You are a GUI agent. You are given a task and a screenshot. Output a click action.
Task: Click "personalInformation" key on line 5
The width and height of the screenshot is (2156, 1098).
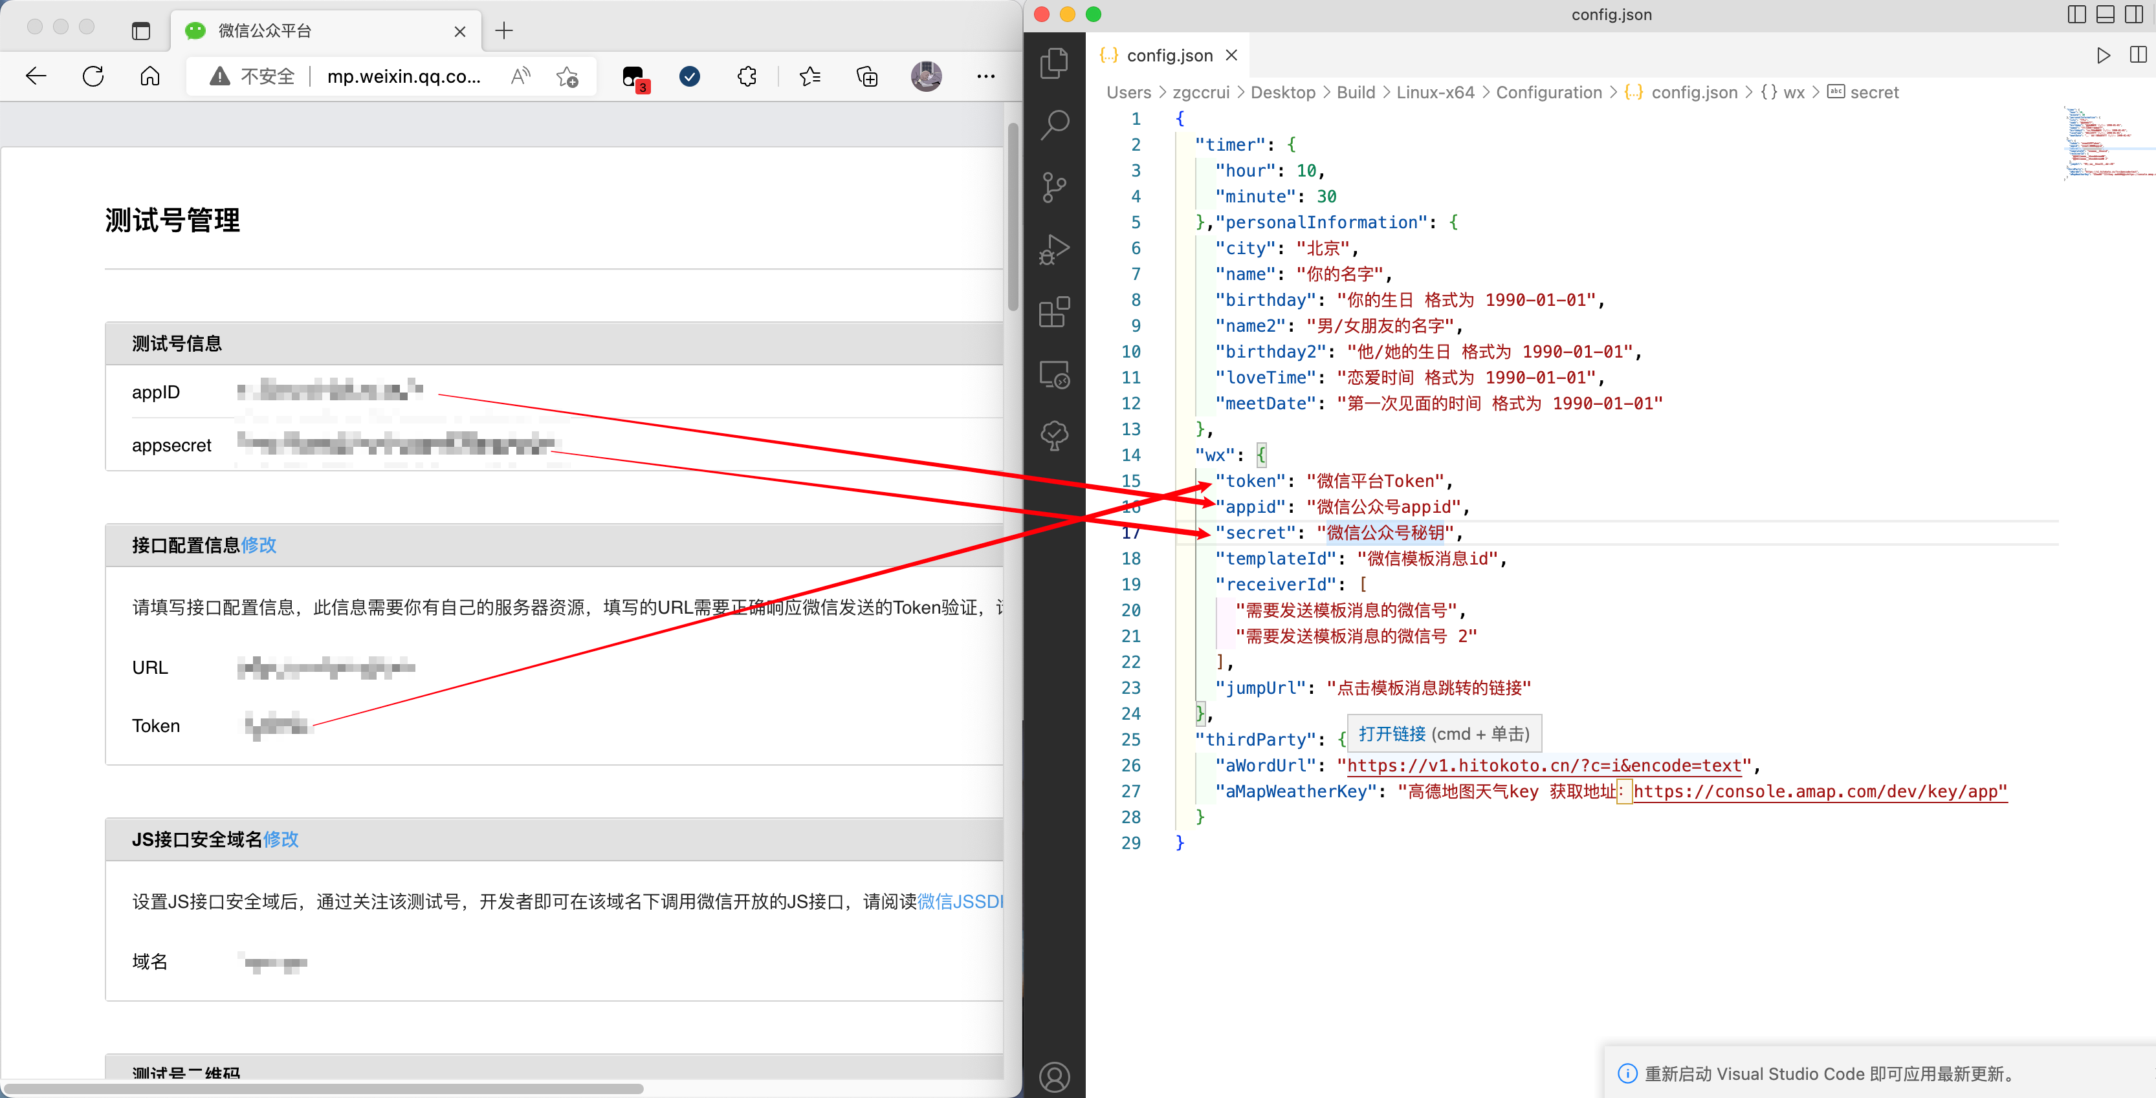[x=1321, y=222]
